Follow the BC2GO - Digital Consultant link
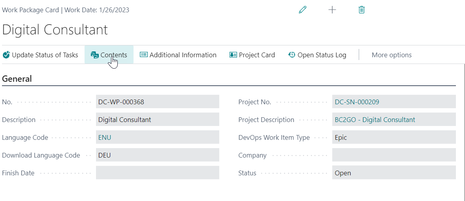The image size is (465, 201). click(375, 120)
